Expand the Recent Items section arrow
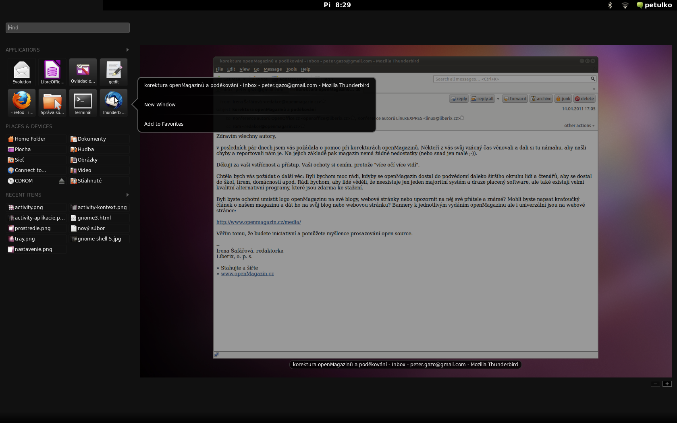The height and width of the screenshot is (423, 677). click(127, 195)
